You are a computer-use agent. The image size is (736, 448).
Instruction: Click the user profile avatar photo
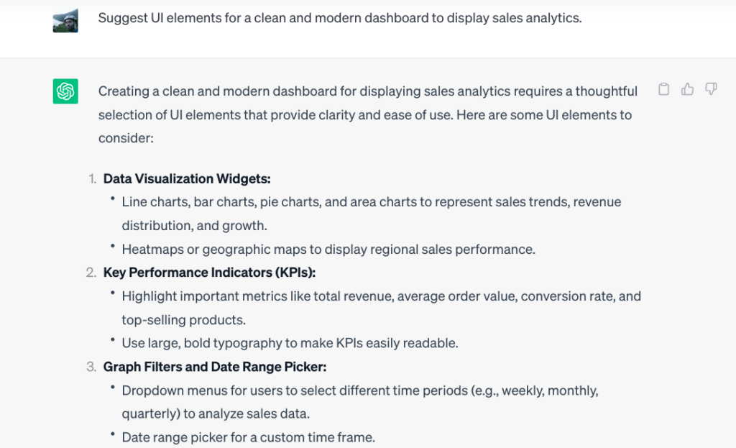point(65,19)
